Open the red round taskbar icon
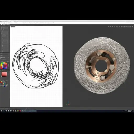Screen dimensions: 134x134 (x=20, y=111)
